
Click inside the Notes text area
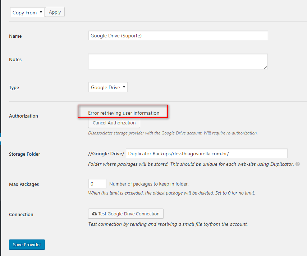pyautogui.click(x=178, y=61)
